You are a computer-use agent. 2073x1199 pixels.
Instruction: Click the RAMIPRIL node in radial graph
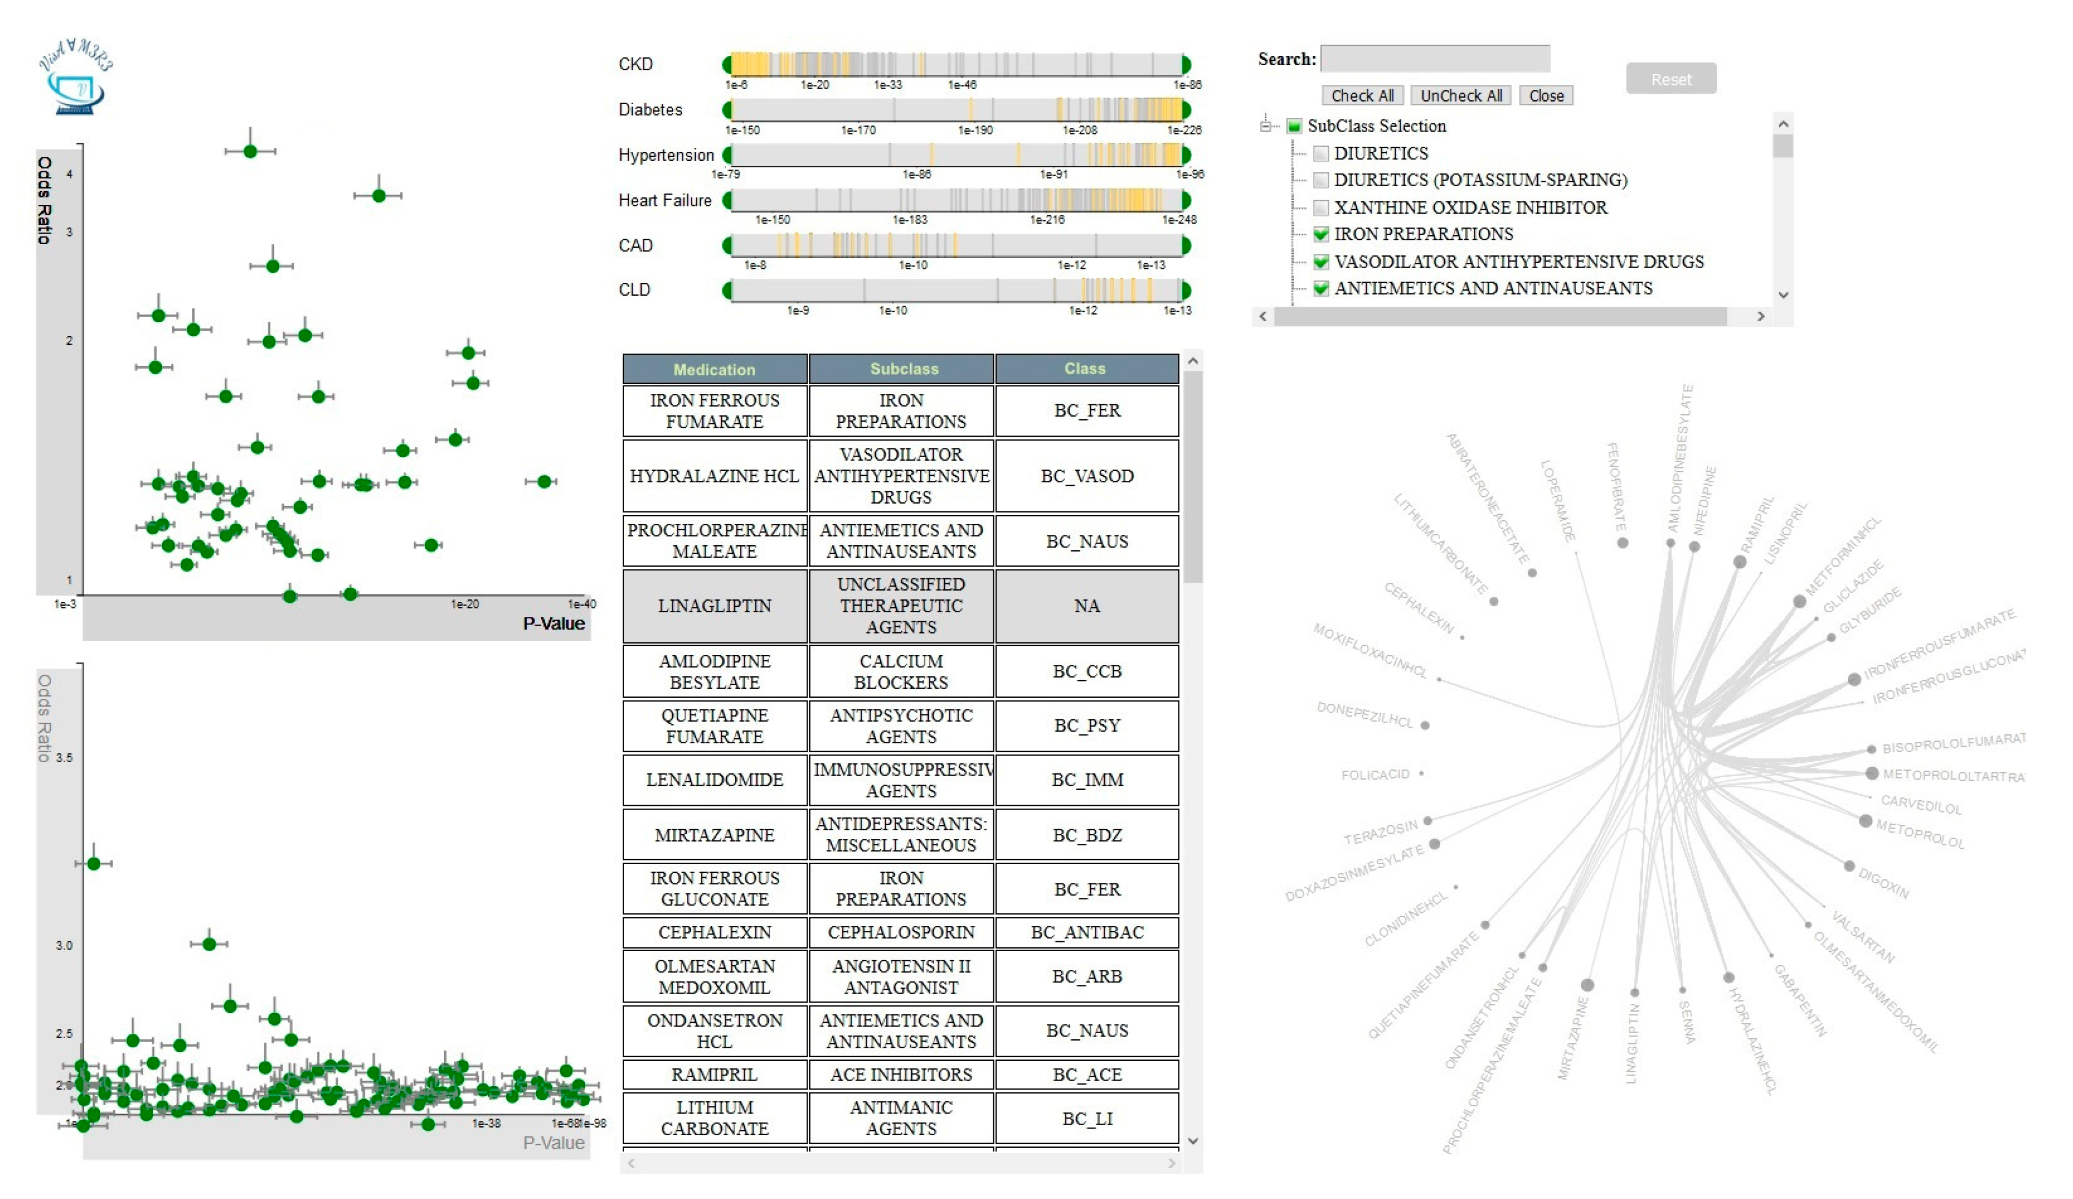1740,562
